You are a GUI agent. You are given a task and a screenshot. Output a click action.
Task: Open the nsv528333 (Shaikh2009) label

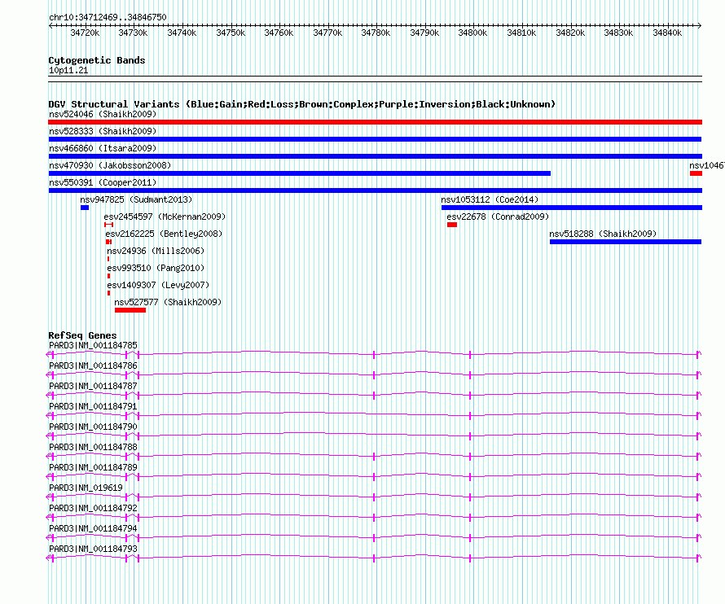103,131
